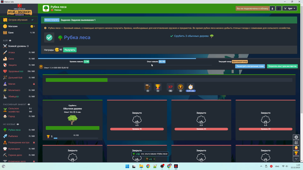This screenshot has width=303, height=170.
Task: Click Потратить опыт пула мастерства
Action: (x=282, y=66)
